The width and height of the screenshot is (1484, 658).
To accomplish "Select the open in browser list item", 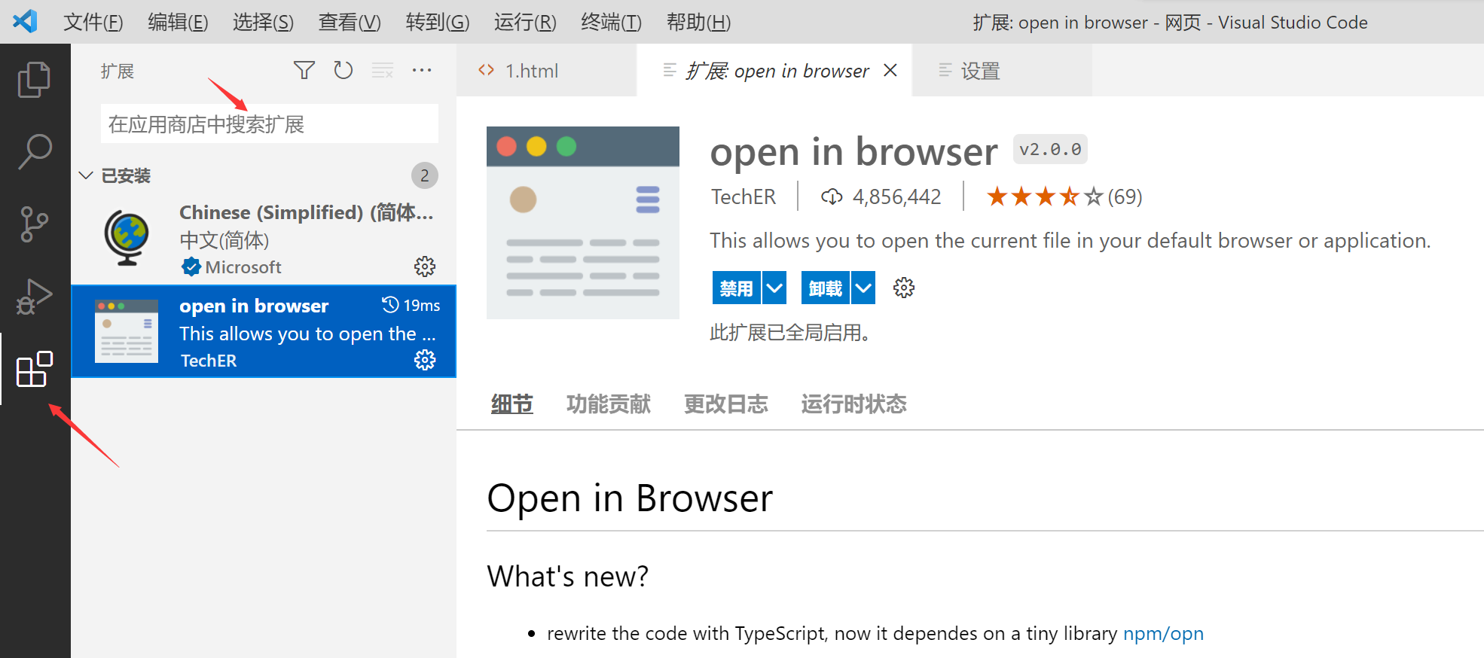I will (264, 331).
